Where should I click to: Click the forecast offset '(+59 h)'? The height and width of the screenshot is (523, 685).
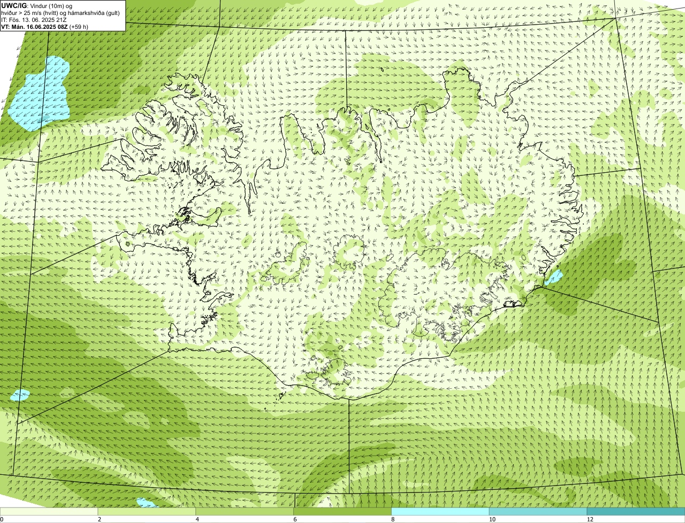point(79,26)
